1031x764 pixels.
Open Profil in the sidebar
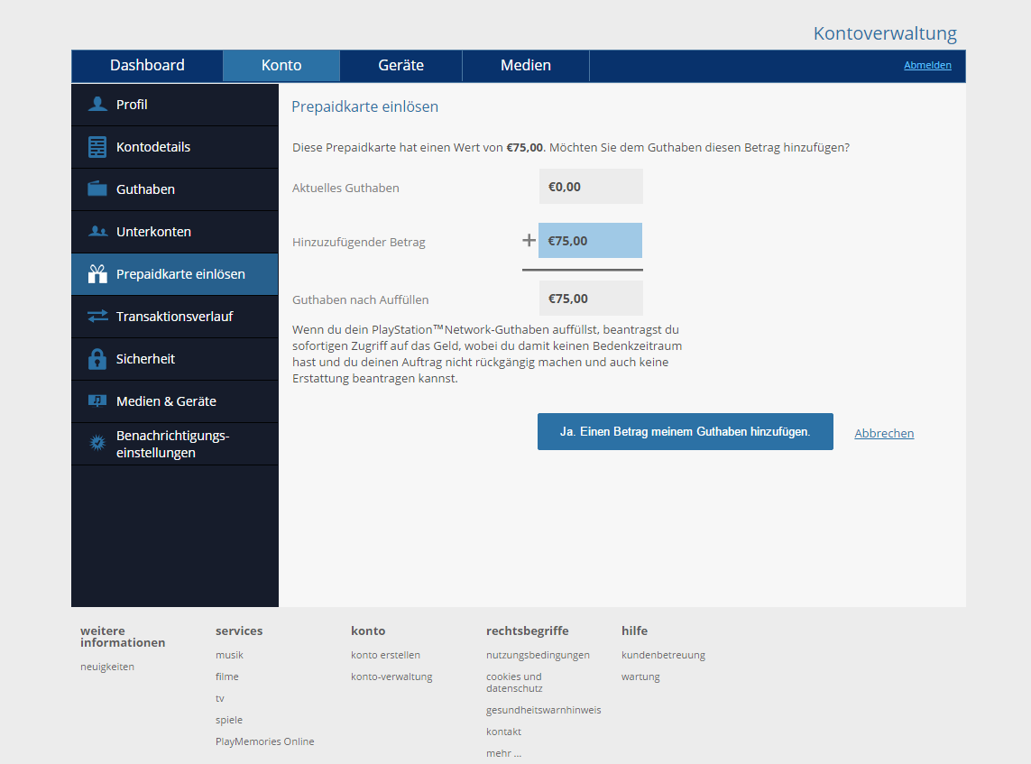click(175, 105)
